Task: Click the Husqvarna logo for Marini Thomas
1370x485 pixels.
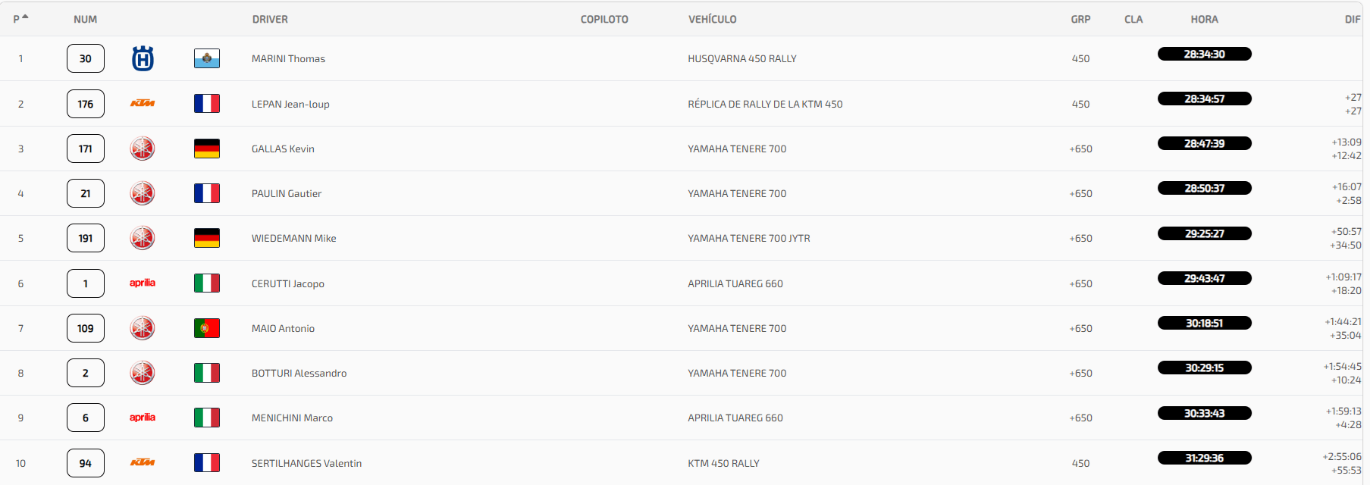Action: (x=143, y=58)
